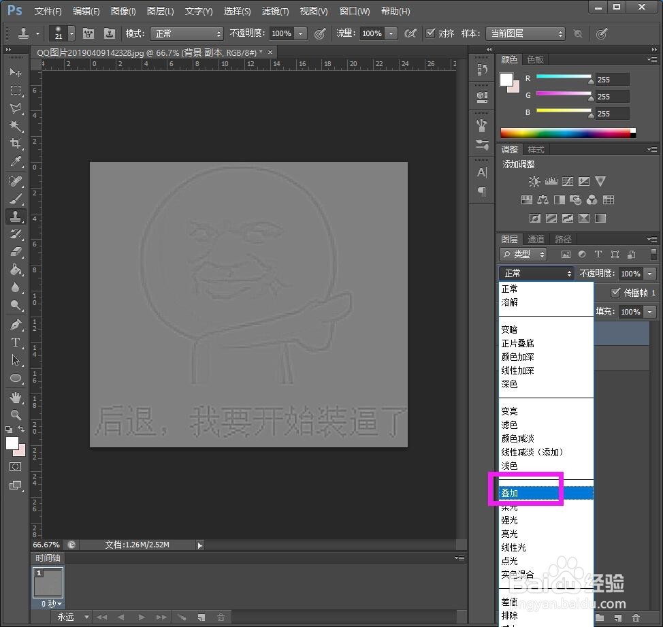Select the Eraser tool

coord(15,252)
